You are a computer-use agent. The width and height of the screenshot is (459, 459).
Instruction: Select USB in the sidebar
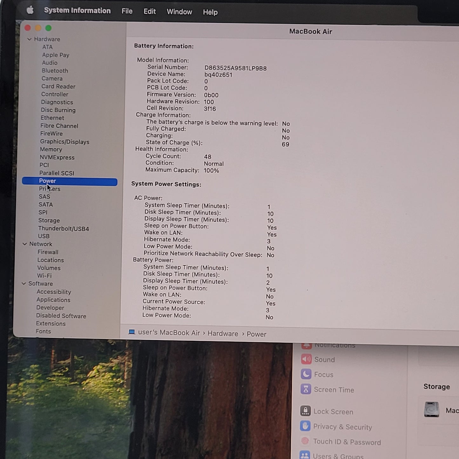[44, 236]
